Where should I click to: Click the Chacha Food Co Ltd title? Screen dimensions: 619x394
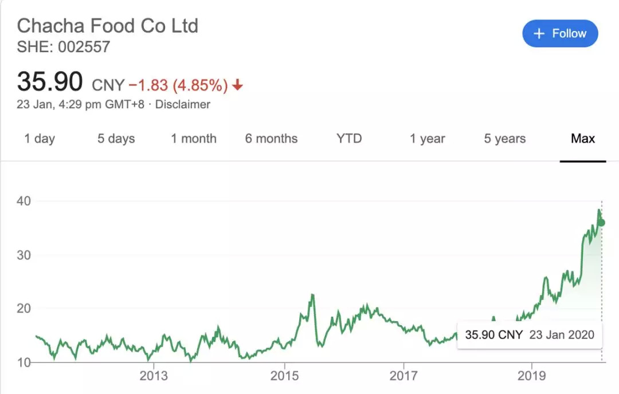pos(108,26)
